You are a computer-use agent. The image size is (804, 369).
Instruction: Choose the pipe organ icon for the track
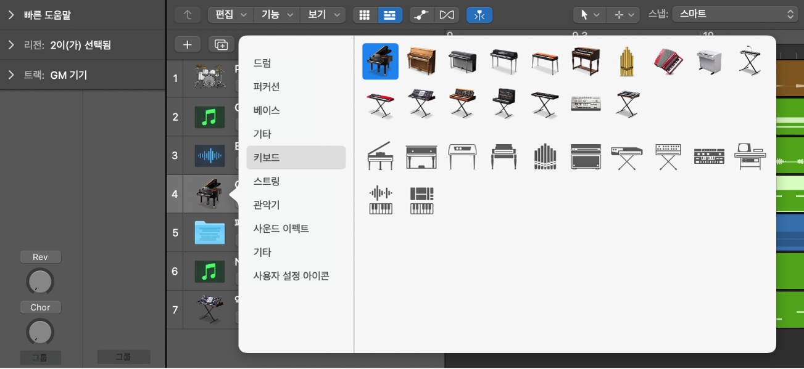(627, 61)
